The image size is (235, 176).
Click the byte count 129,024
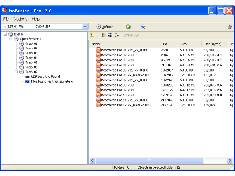point(209,105)
